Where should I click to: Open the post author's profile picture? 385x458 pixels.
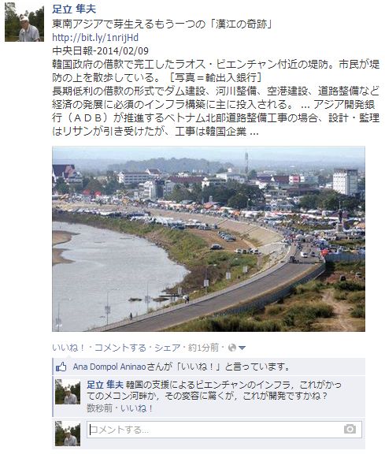click(x=24, y=21)
